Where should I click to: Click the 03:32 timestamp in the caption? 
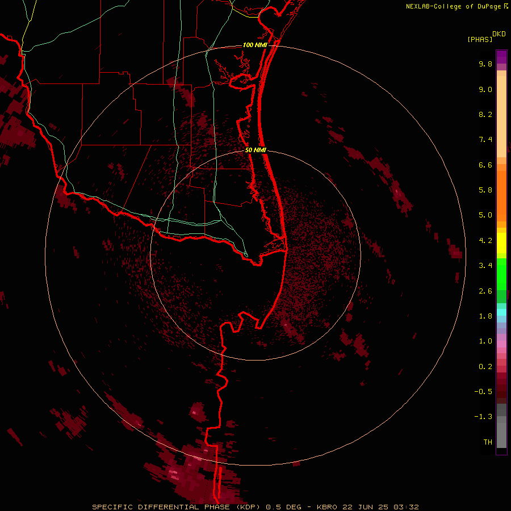pyautogui.click(x=406, y=507)
